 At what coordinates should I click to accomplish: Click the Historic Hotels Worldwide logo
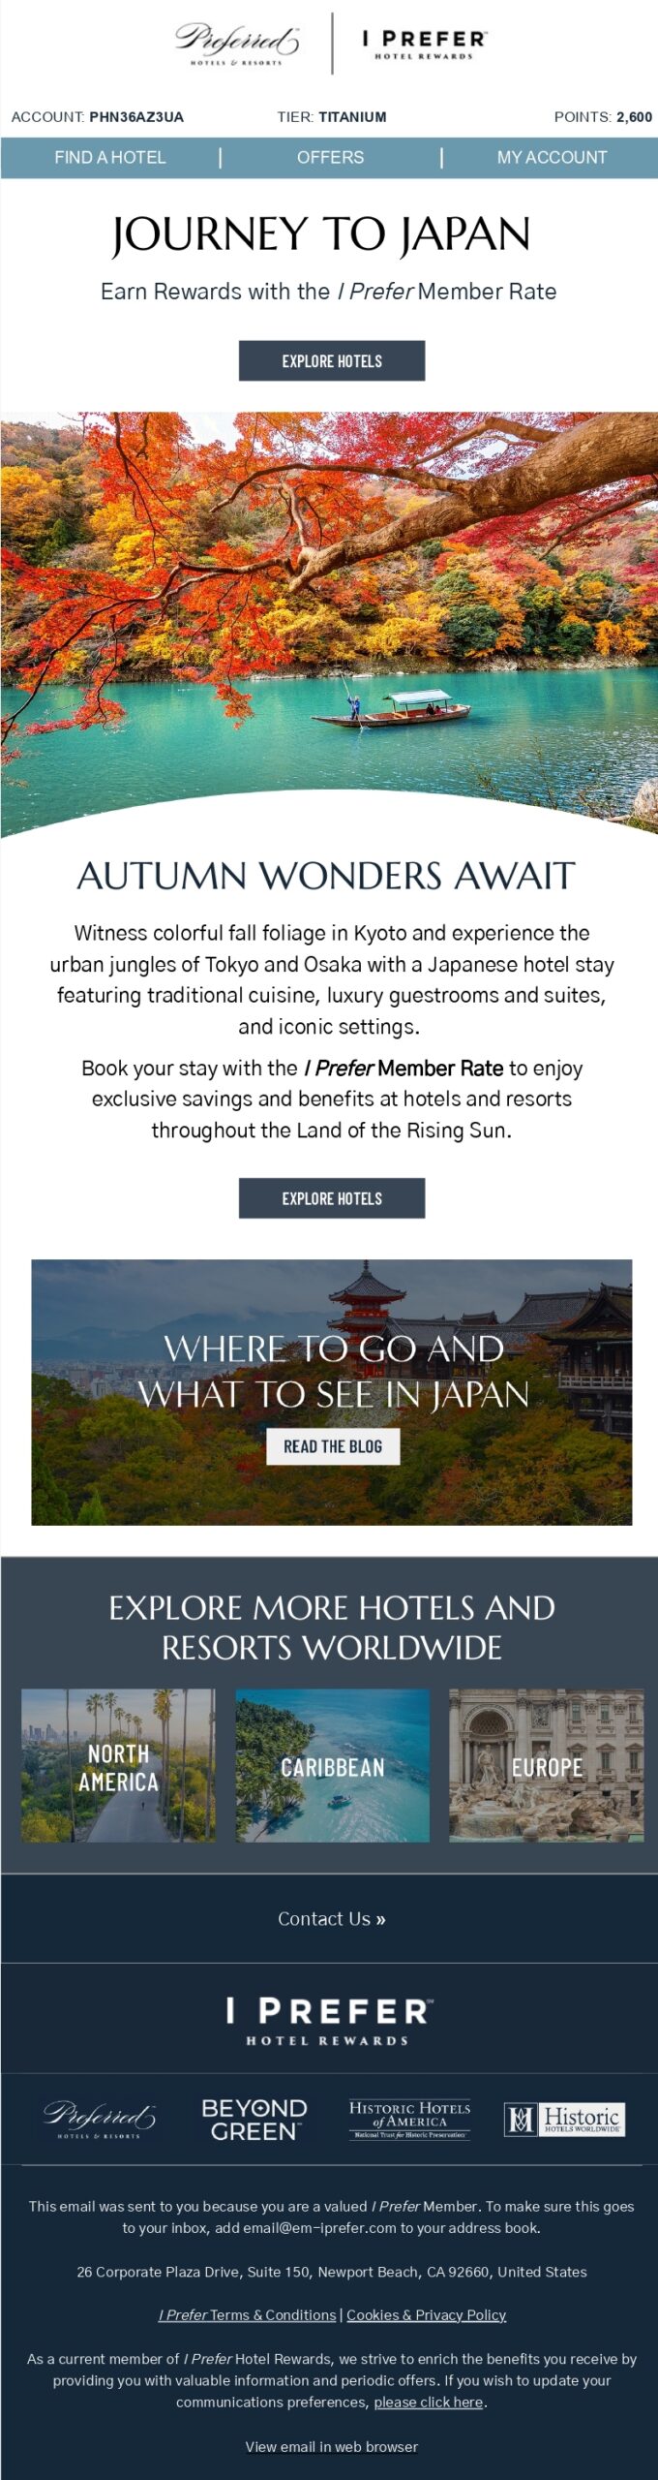(x=564, y=2120)
